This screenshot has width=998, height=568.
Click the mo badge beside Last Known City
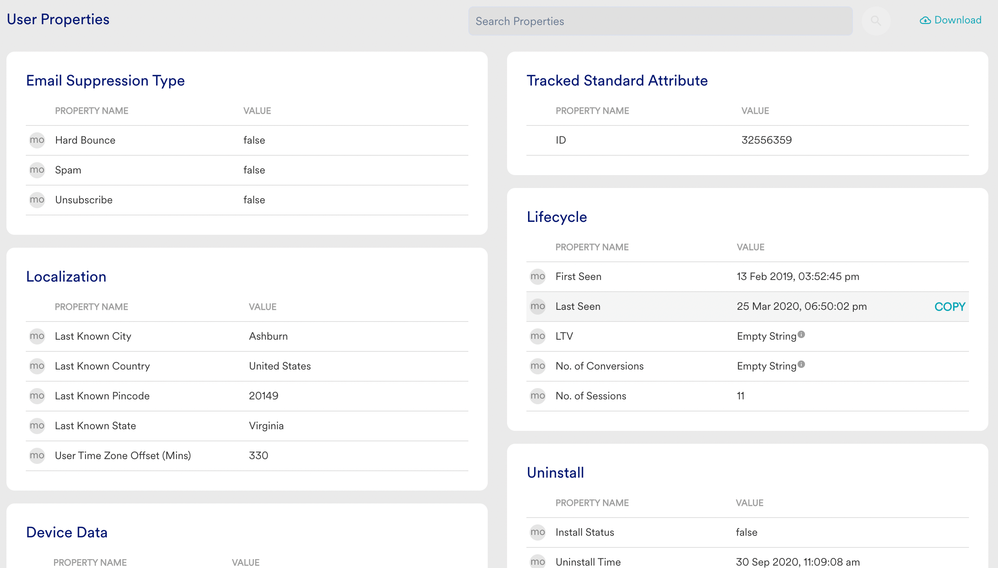click(x=37, y=336)
